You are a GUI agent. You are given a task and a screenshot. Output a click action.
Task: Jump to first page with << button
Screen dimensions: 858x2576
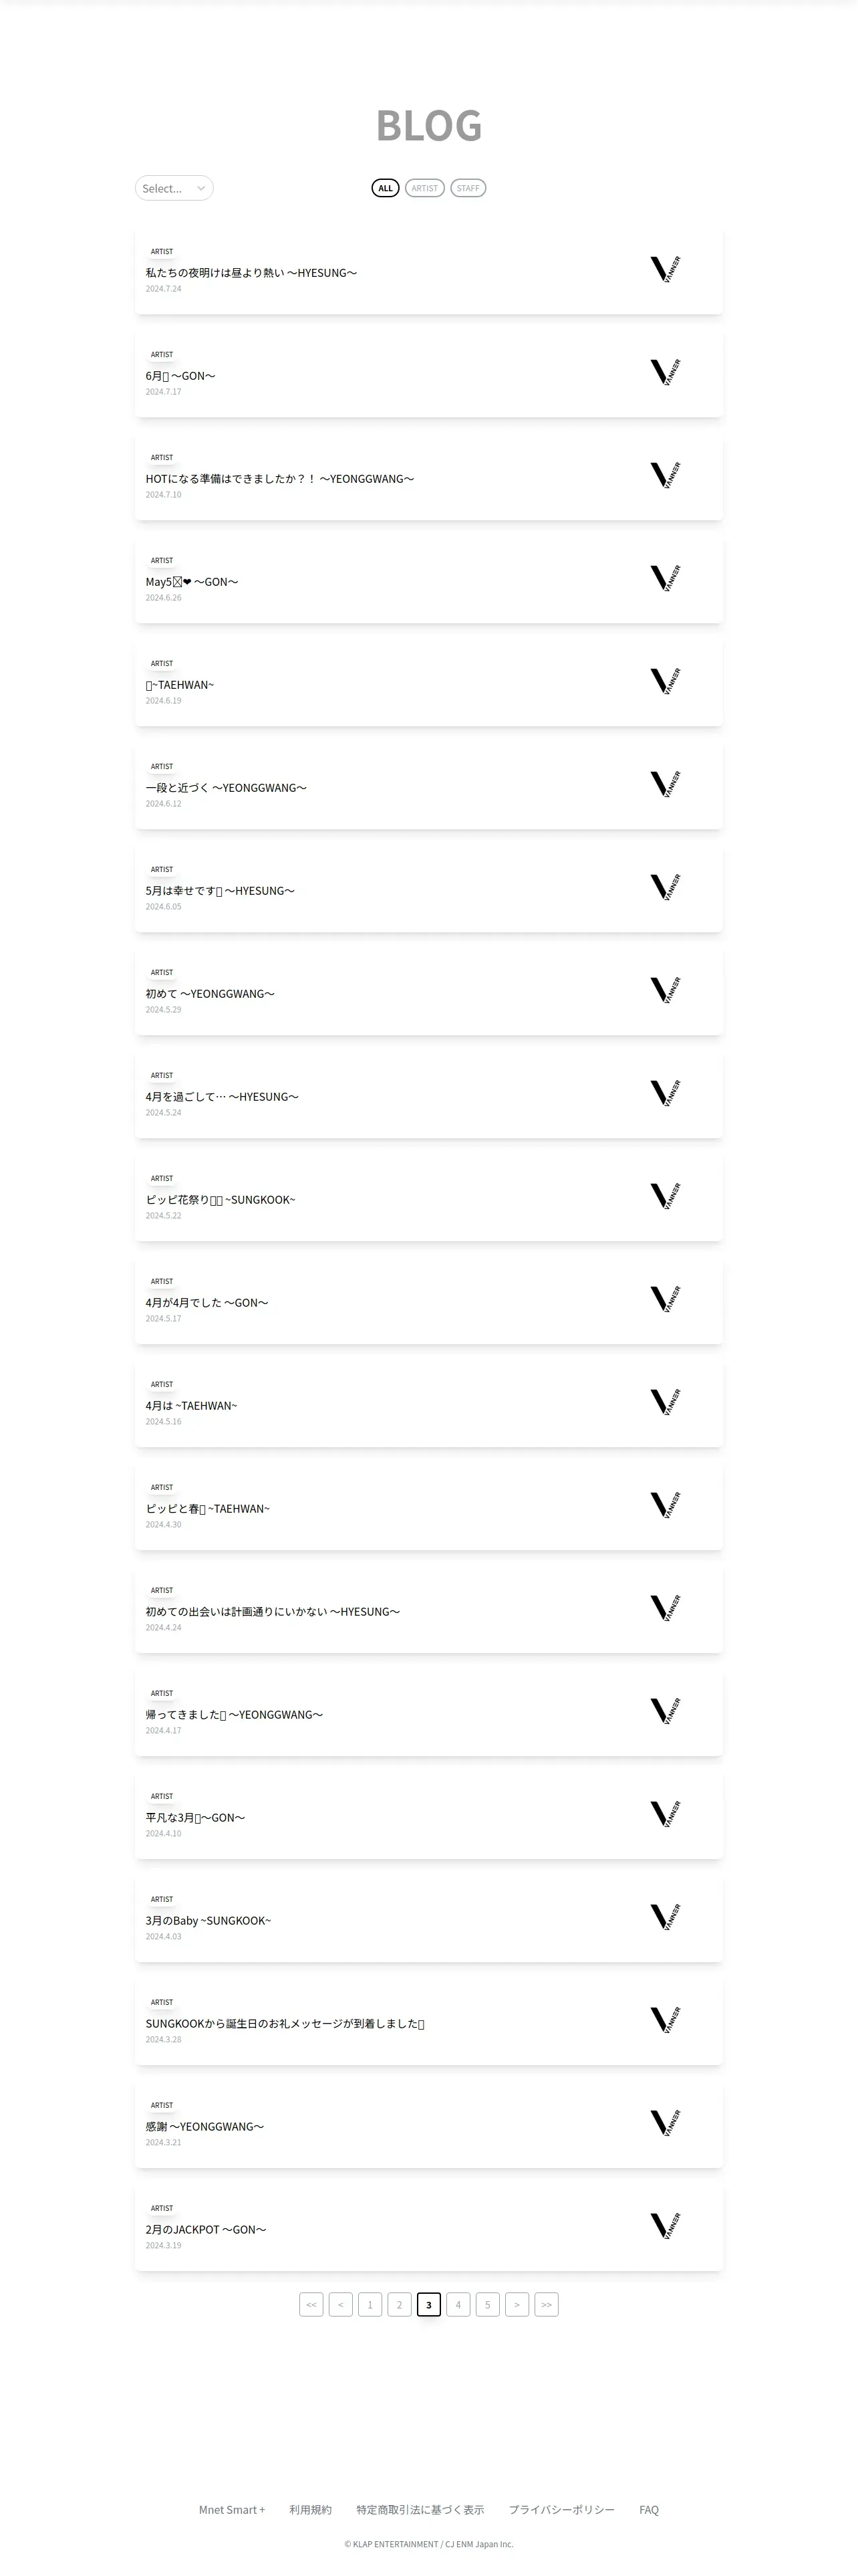coord(311,2305)
